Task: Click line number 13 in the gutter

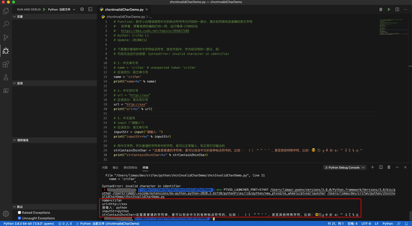Action: point(105,77)
